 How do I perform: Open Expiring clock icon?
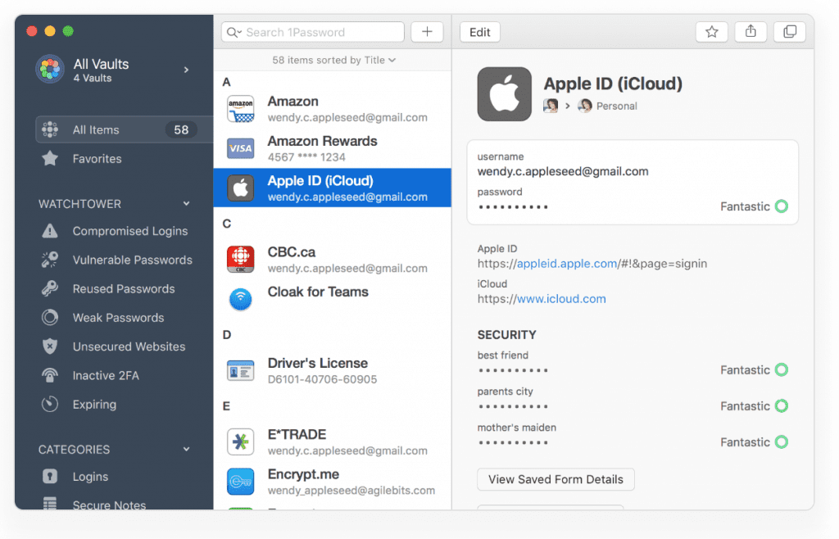[x=50, y=405]
